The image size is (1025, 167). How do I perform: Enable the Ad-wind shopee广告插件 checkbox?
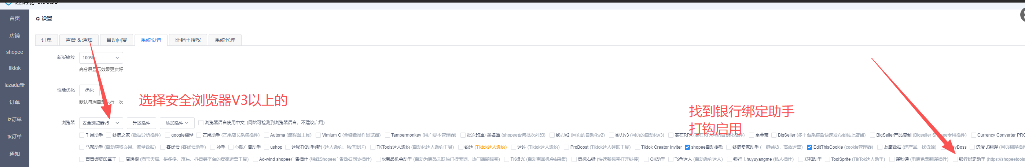coord(256,159)
